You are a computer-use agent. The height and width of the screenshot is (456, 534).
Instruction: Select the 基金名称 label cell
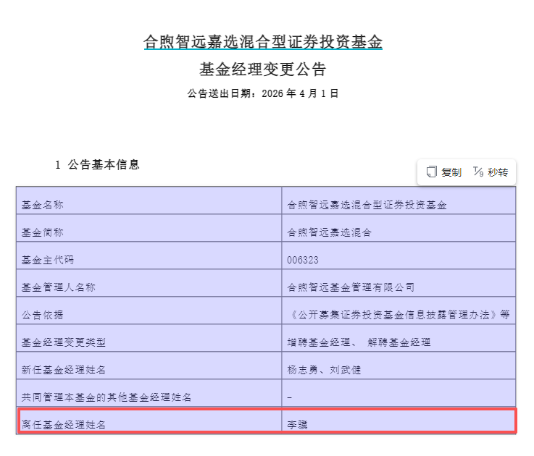tap(43, 205)
